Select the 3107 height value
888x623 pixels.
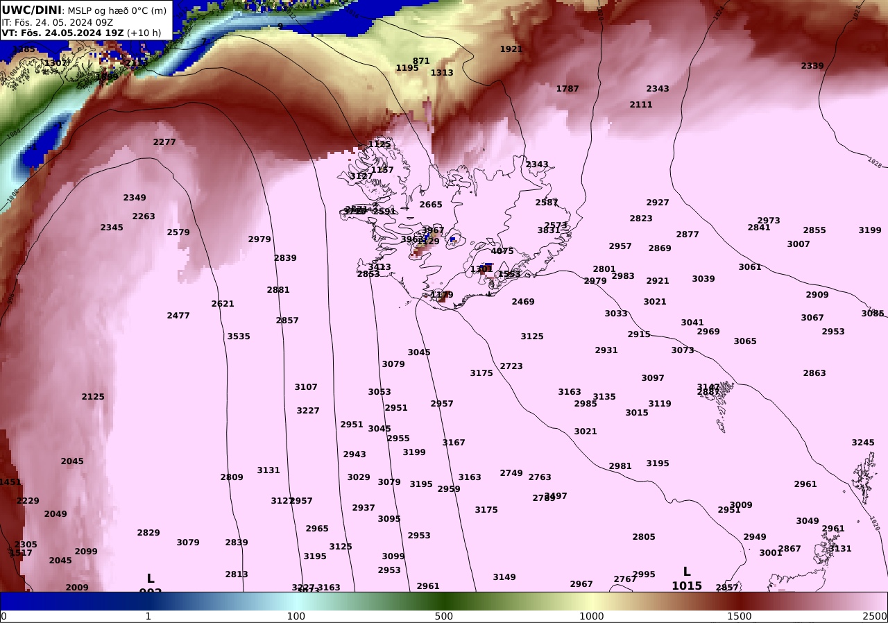tap(306, 387)
